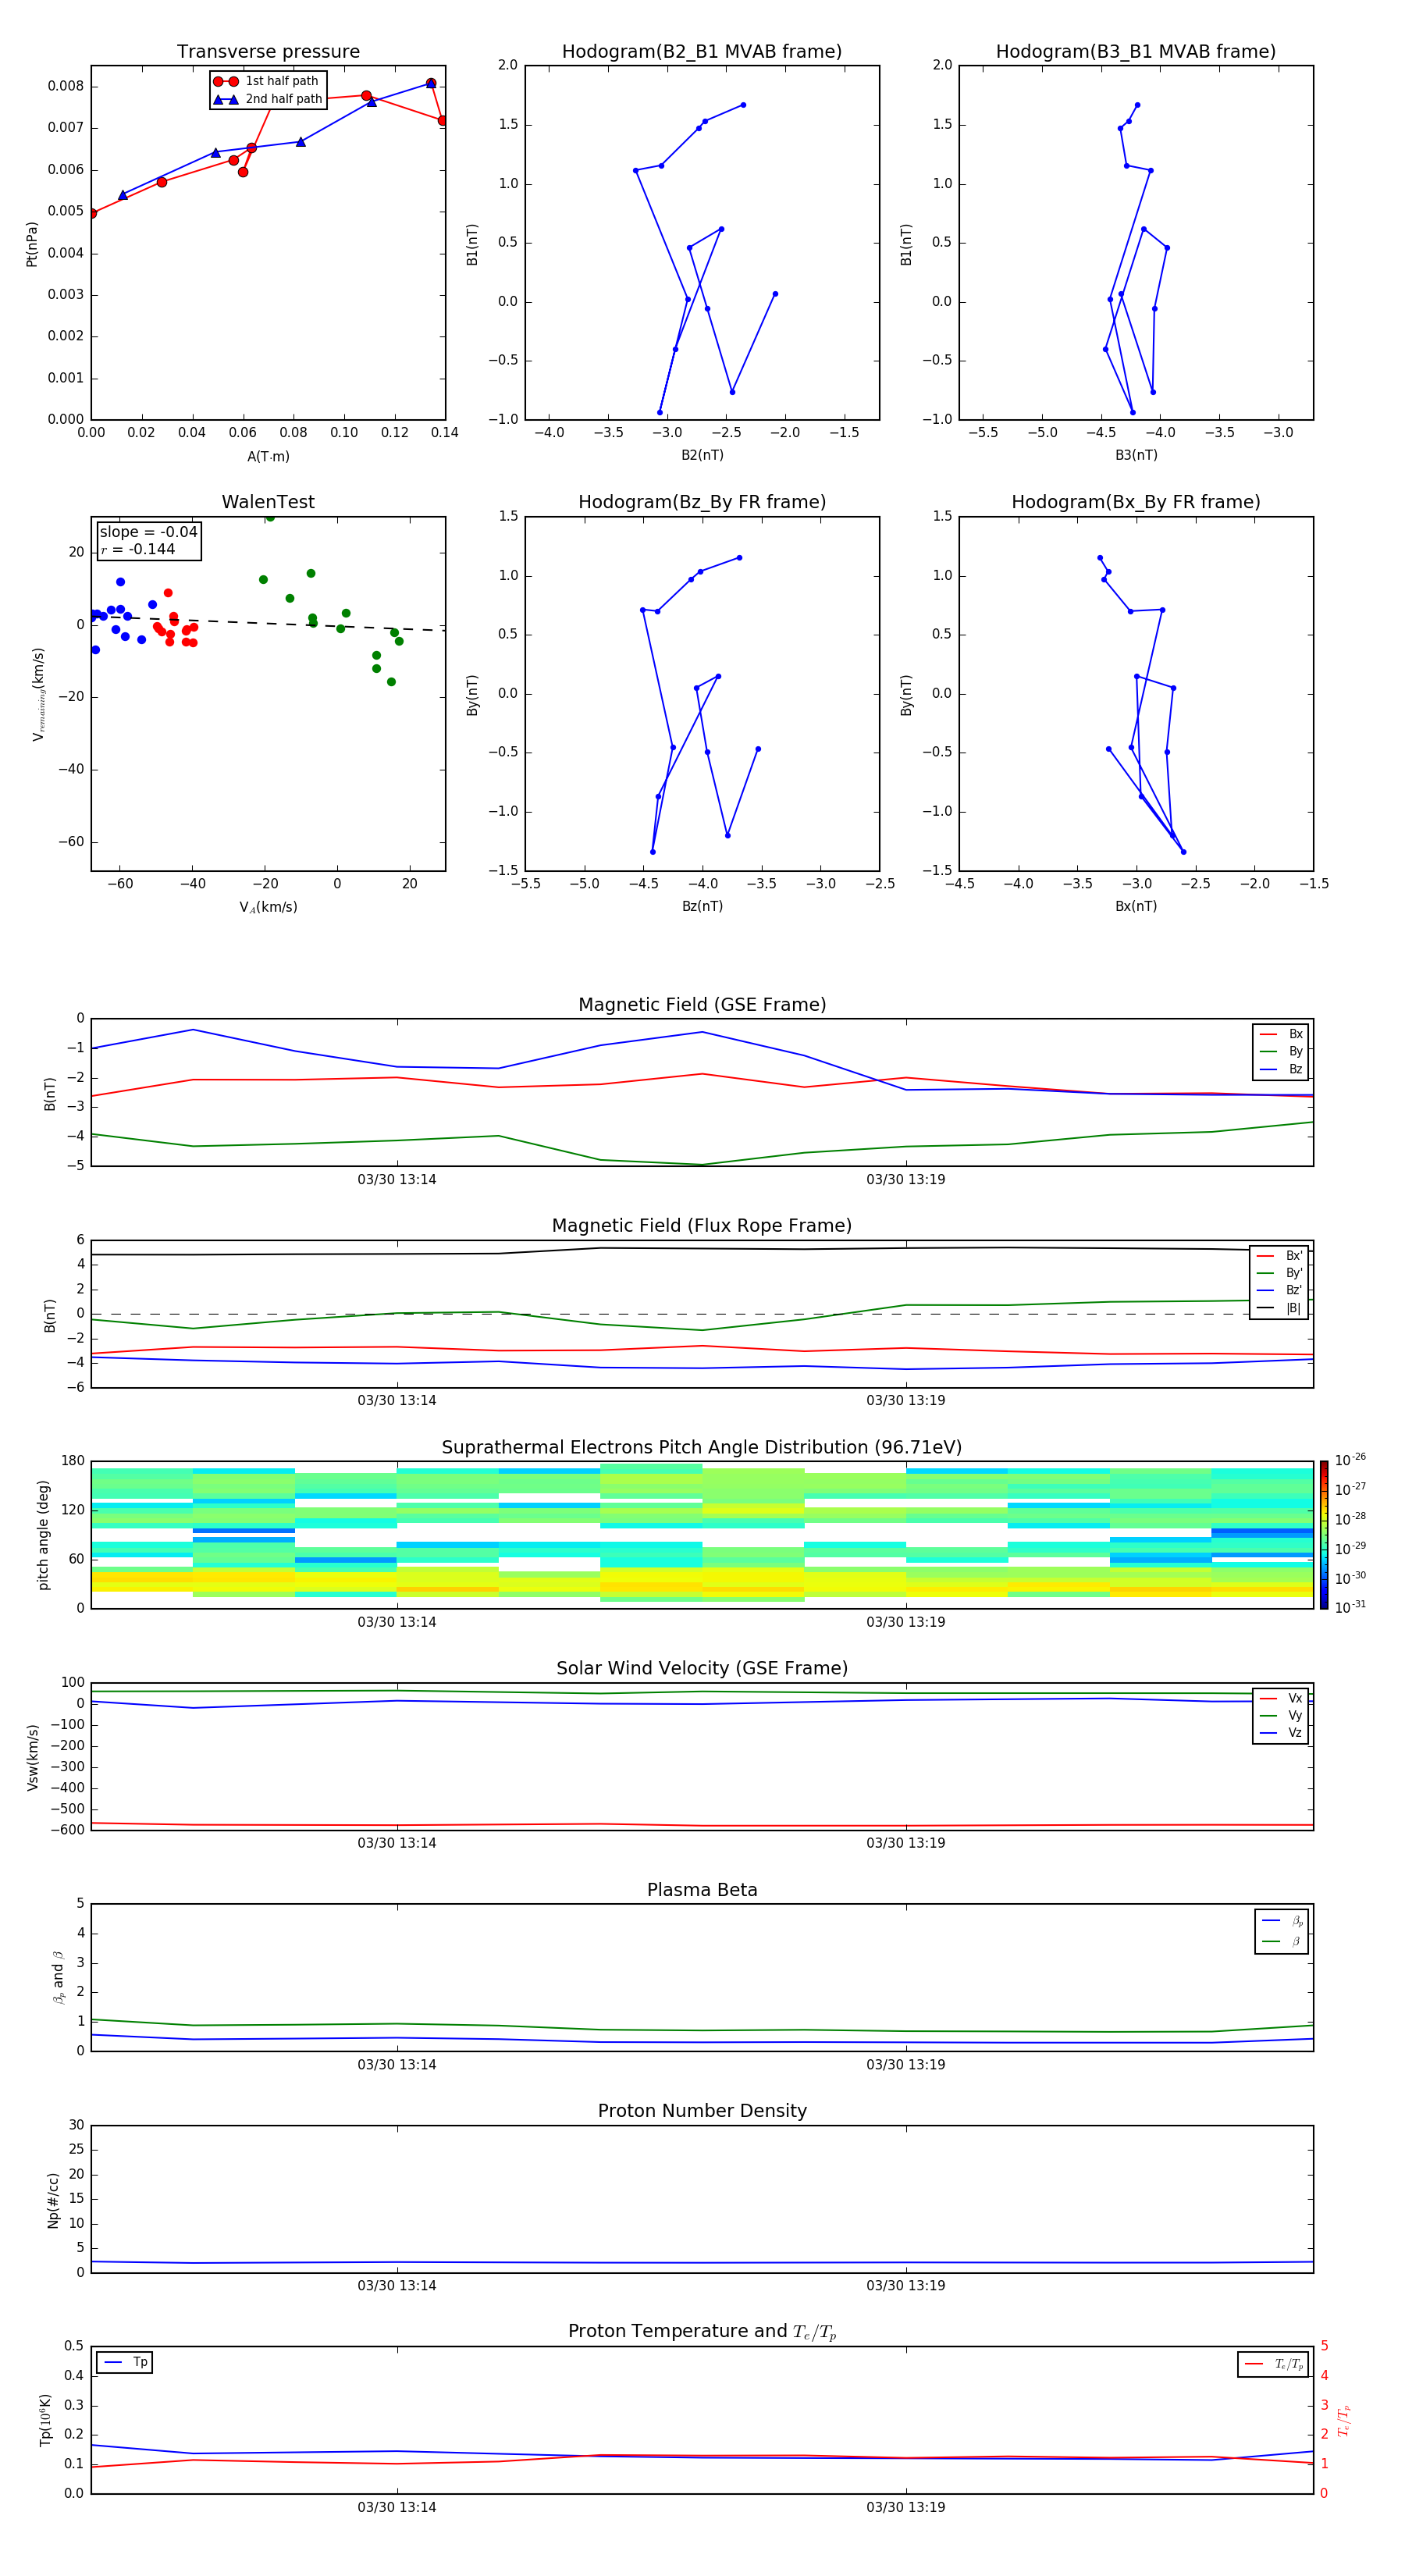Click the "Hodogram(B2_B1 MVAB frame)" title
The image size is (1405, 2576).
pos(702,52)
